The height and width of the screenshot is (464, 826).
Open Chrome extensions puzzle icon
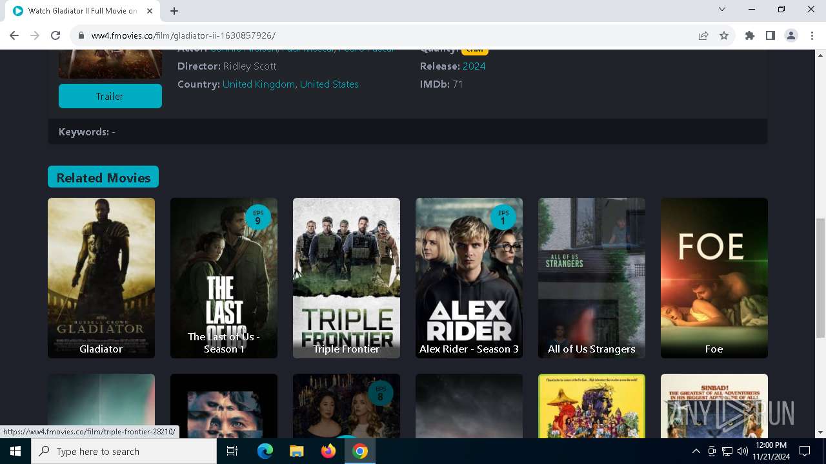pyautogui.click(x=750, y=35)
